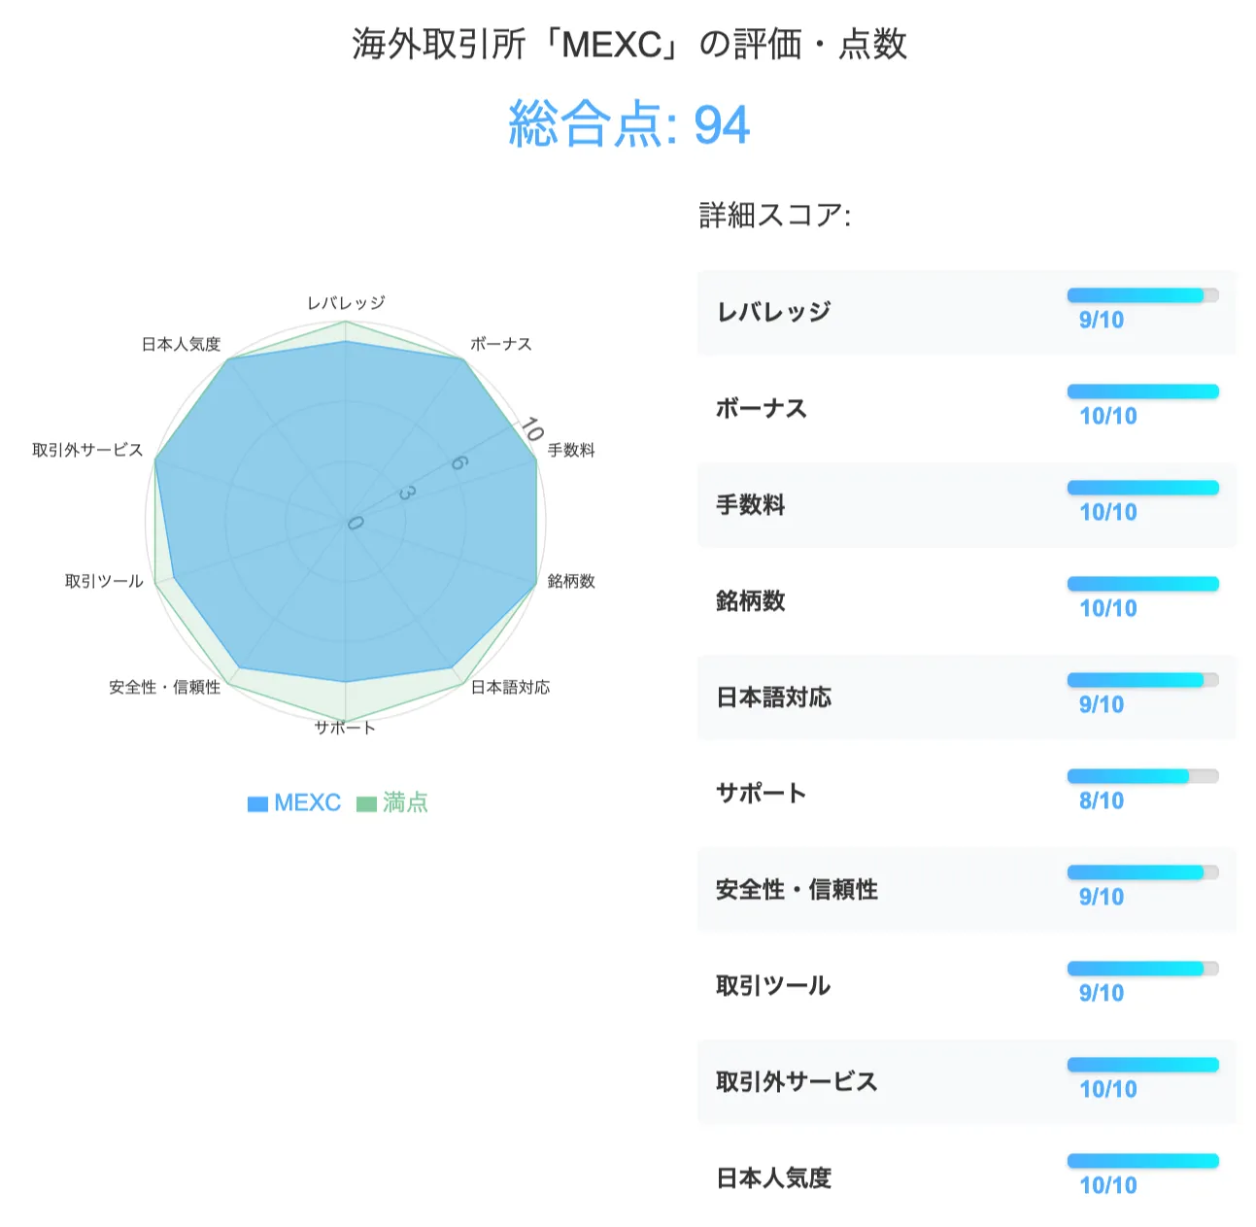The width and height of the screenshot is (1256, 1227).
Task: Click the 日本人気度 score progress bar
Action: pos(1142,1161)
